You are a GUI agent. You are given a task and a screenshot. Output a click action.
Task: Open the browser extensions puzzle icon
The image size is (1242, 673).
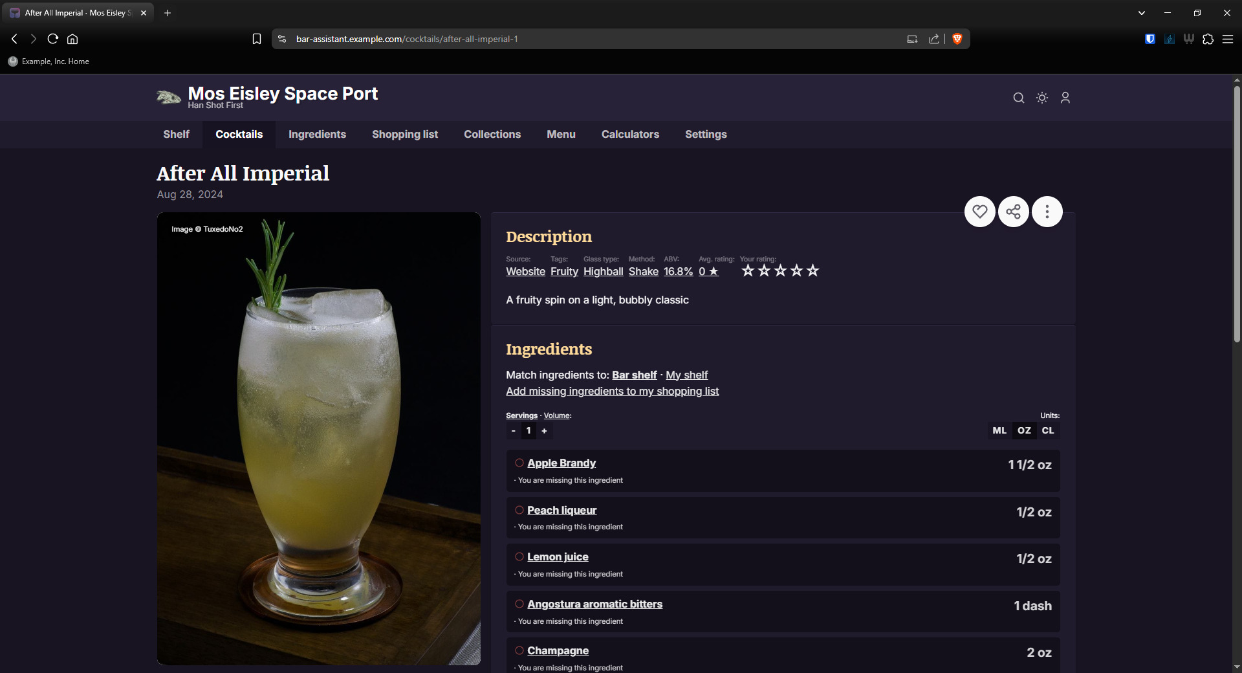tap(1208, 39)
